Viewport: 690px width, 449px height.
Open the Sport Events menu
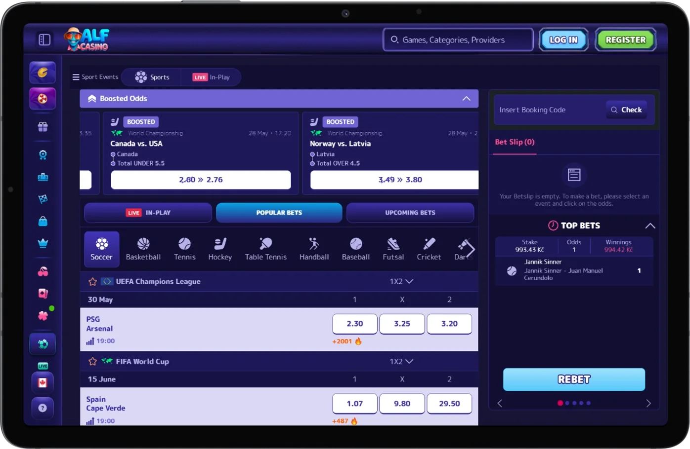point(95,77)
